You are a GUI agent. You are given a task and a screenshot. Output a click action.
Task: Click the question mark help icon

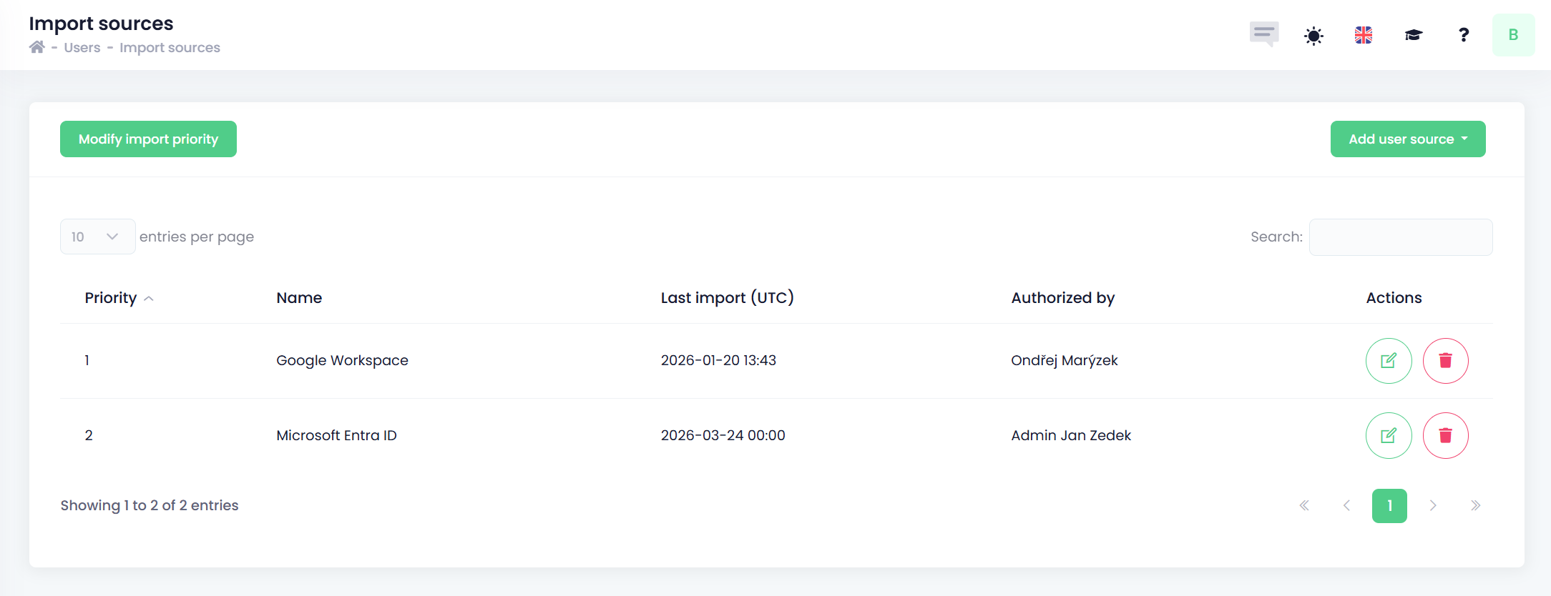pyautogui.click(x=1464, y=35)
